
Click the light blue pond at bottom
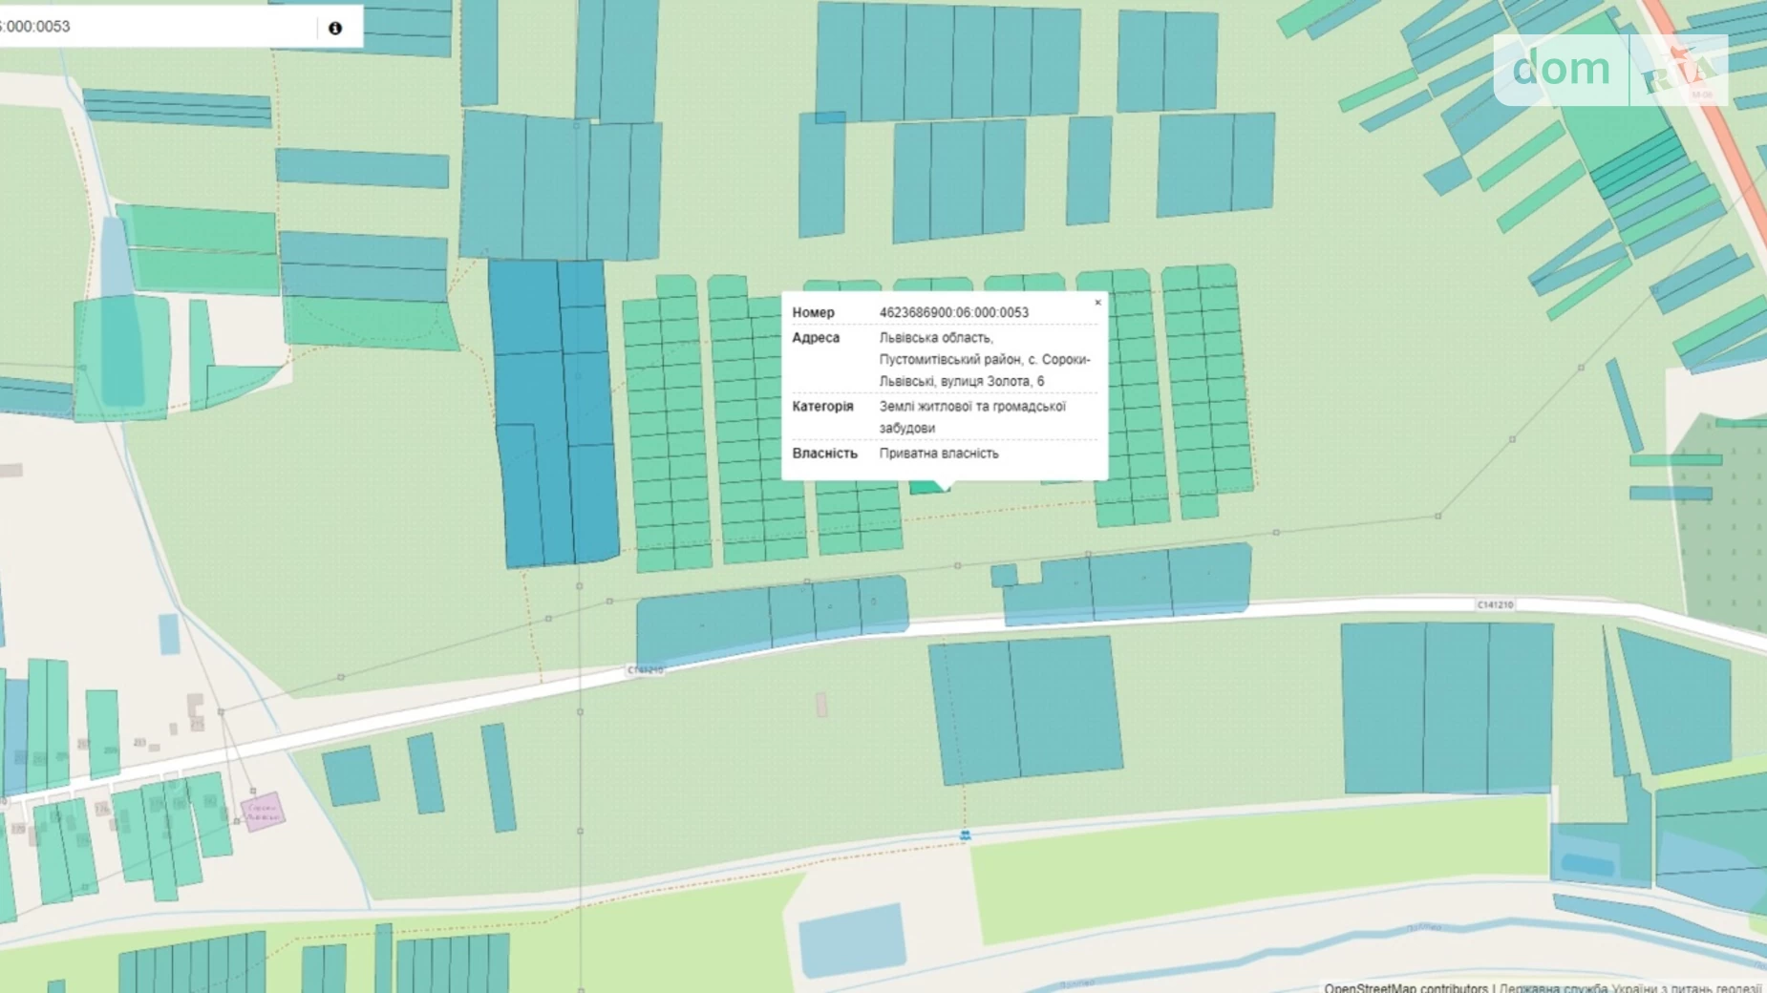click(851, 939)
